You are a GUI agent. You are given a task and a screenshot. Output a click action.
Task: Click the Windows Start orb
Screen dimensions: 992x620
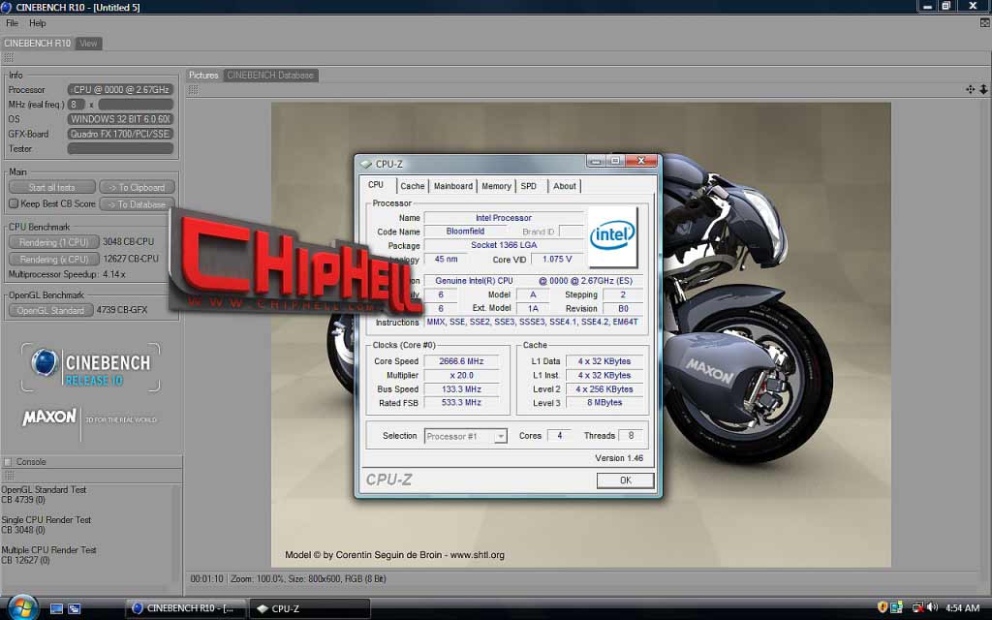pos(23,608)
